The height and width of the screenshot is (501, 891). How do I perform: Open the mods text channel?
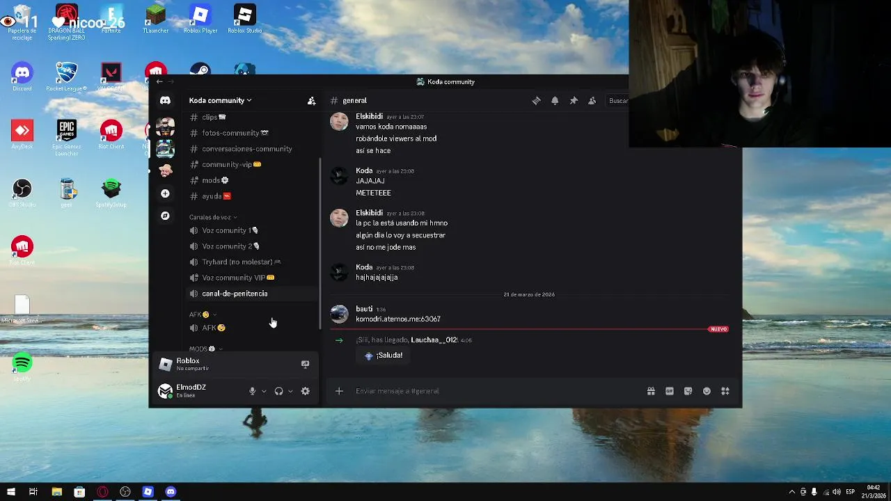pyautogui.click(x=252, y=180)
